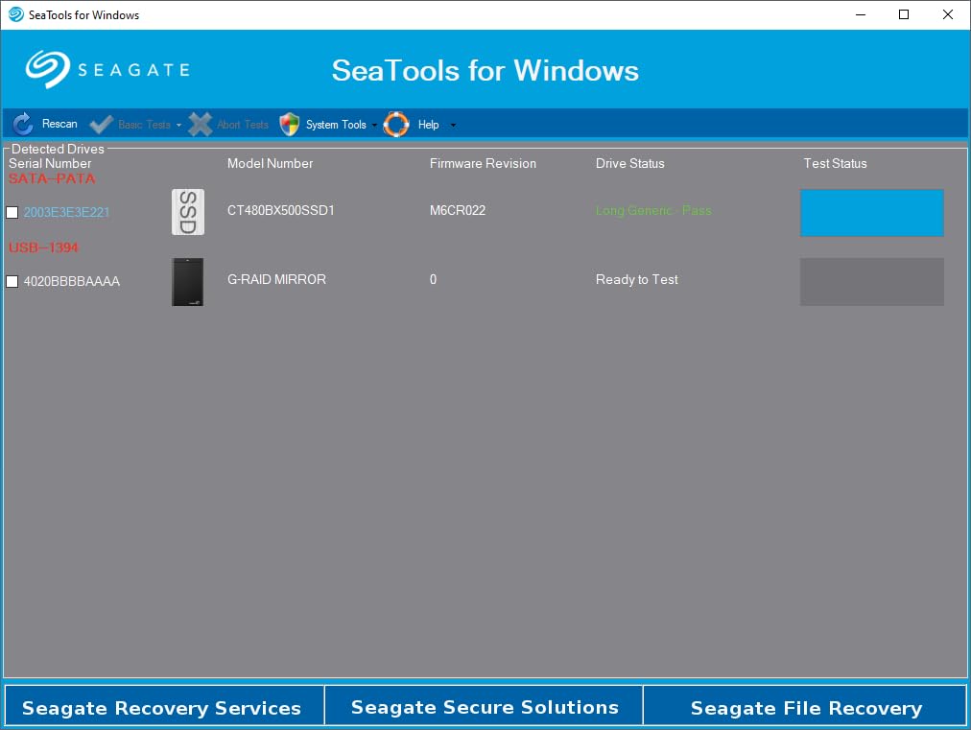This screenshot has width=971, height=730.
Task: Click the Test Status column header
Action: tap(835, 163)
